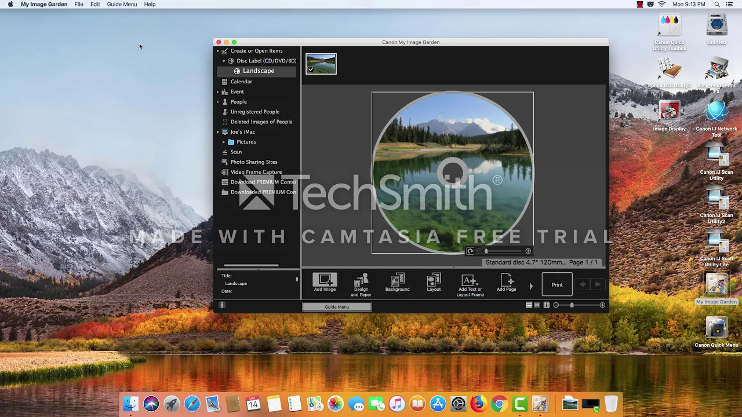The height and width of the screenshot is (417, 742).
Task: Open the My Image Garden app menu
Action: pyautogui.click(x=44, y=4)
